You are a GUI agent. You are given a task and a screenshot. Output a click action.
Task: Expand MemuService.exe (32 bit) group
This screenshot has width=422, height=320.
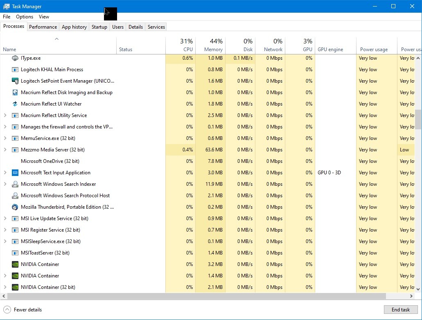[x=5, y=138]
